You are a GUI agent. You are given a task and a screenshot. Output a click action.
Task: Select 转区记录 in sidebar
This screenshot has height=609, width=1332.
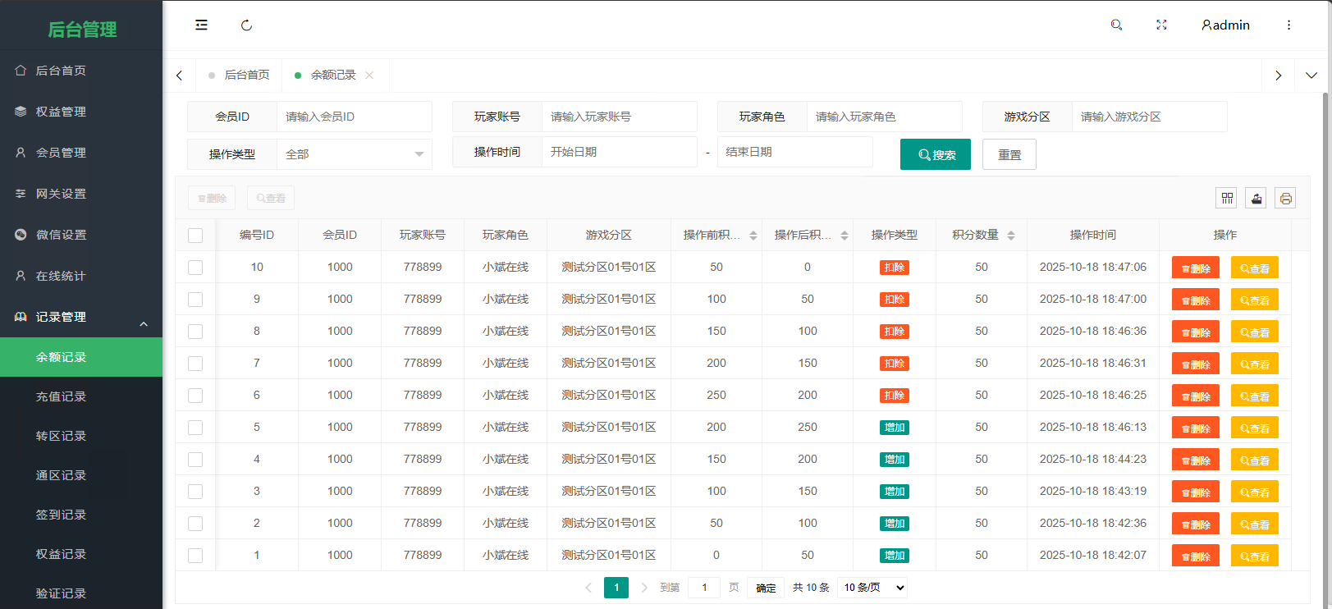81,436
